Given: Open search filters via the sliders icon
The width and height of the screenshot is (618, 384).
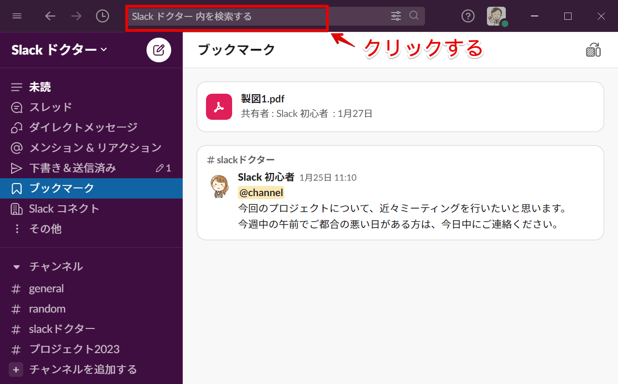Looking at the screenshot, I should (396, 15).
